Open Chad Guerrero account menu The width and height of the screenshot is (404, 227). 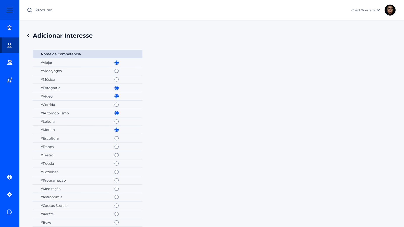(363, 10)
